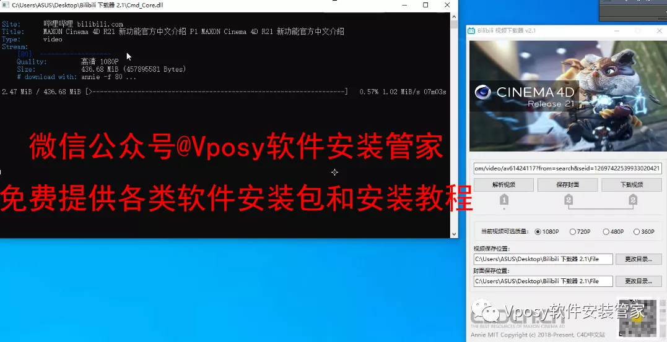This screenshot has width=667, height=342.
Task: Click the console window title bar icon
Action: tap(6, 5)
